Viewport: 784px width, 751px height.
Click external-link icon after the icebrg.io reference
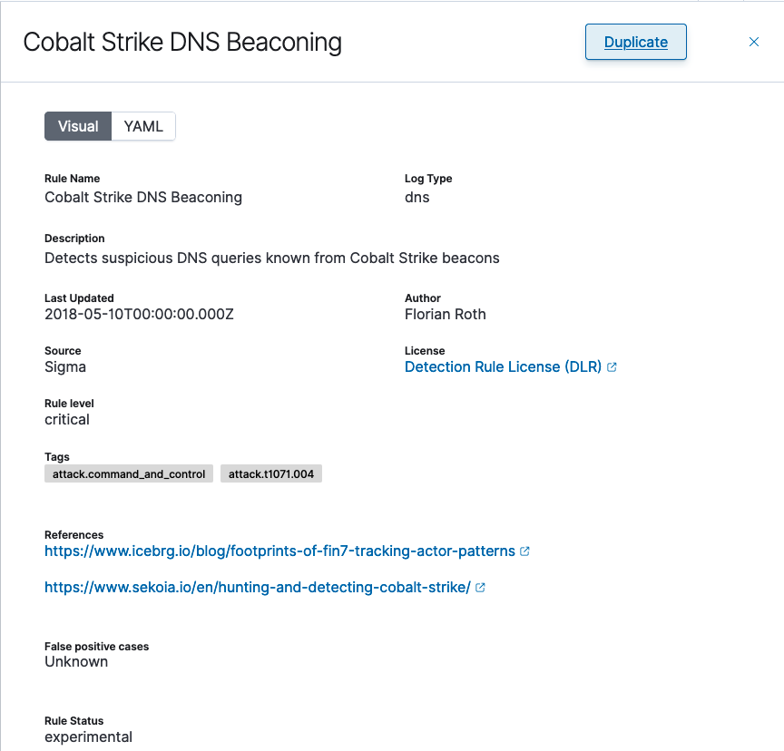click(525, 551)
